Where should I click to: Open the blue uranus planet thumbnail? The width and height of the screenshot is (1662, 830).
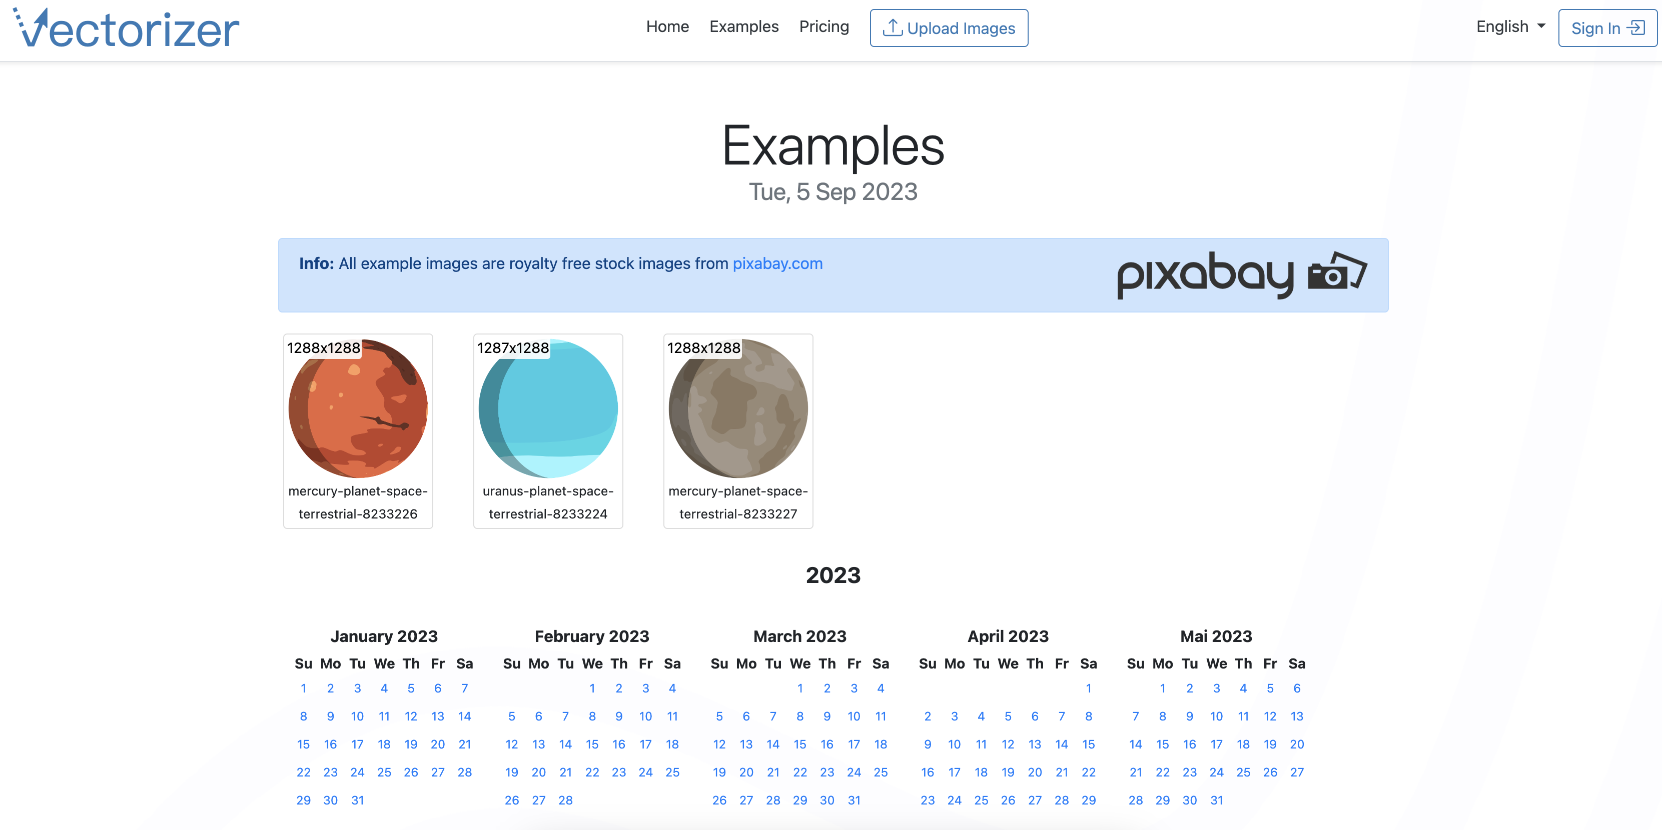tap(548, 408)
